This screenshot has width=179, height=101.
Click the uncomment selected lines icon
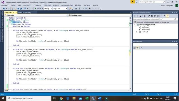tap(86, 9)
